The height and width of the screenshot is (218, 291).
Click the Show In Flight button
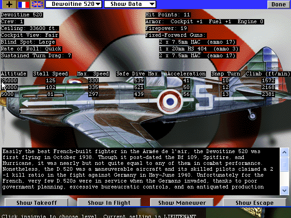click(x=109, y=203)
